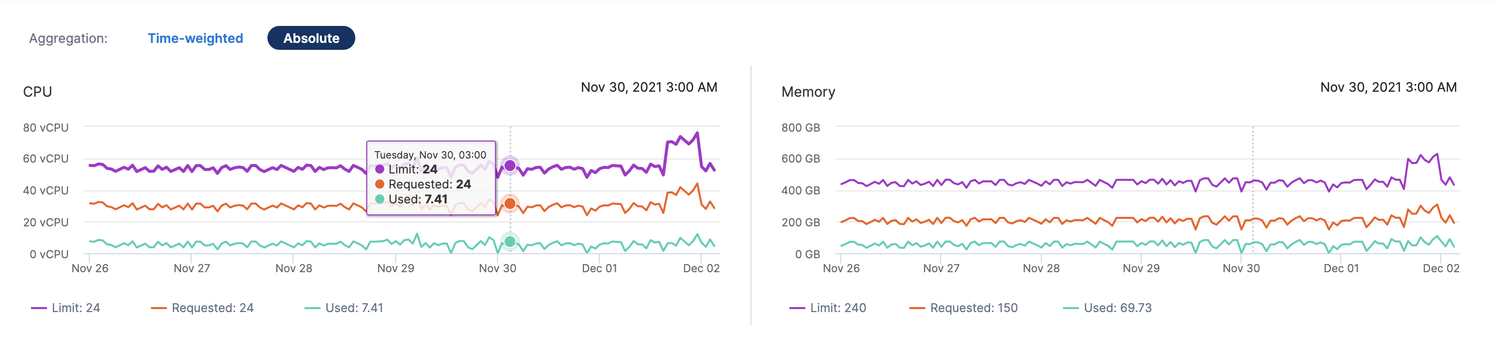Screen dimensions: 1496x337
Task: Toggle CPU Limit series in legend
Action: [65, 308]
